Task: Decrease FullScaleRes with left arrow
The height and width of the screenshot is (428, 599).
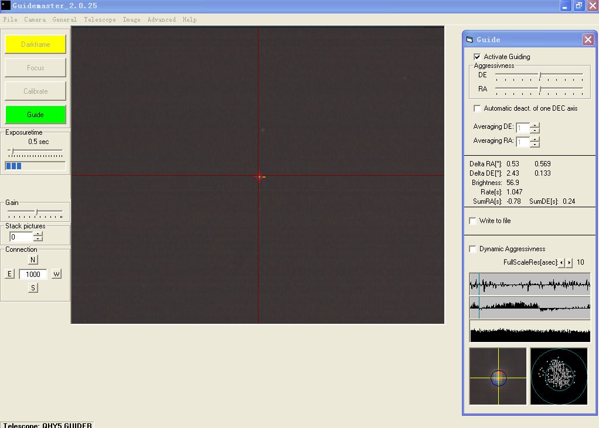Action: 561,263
